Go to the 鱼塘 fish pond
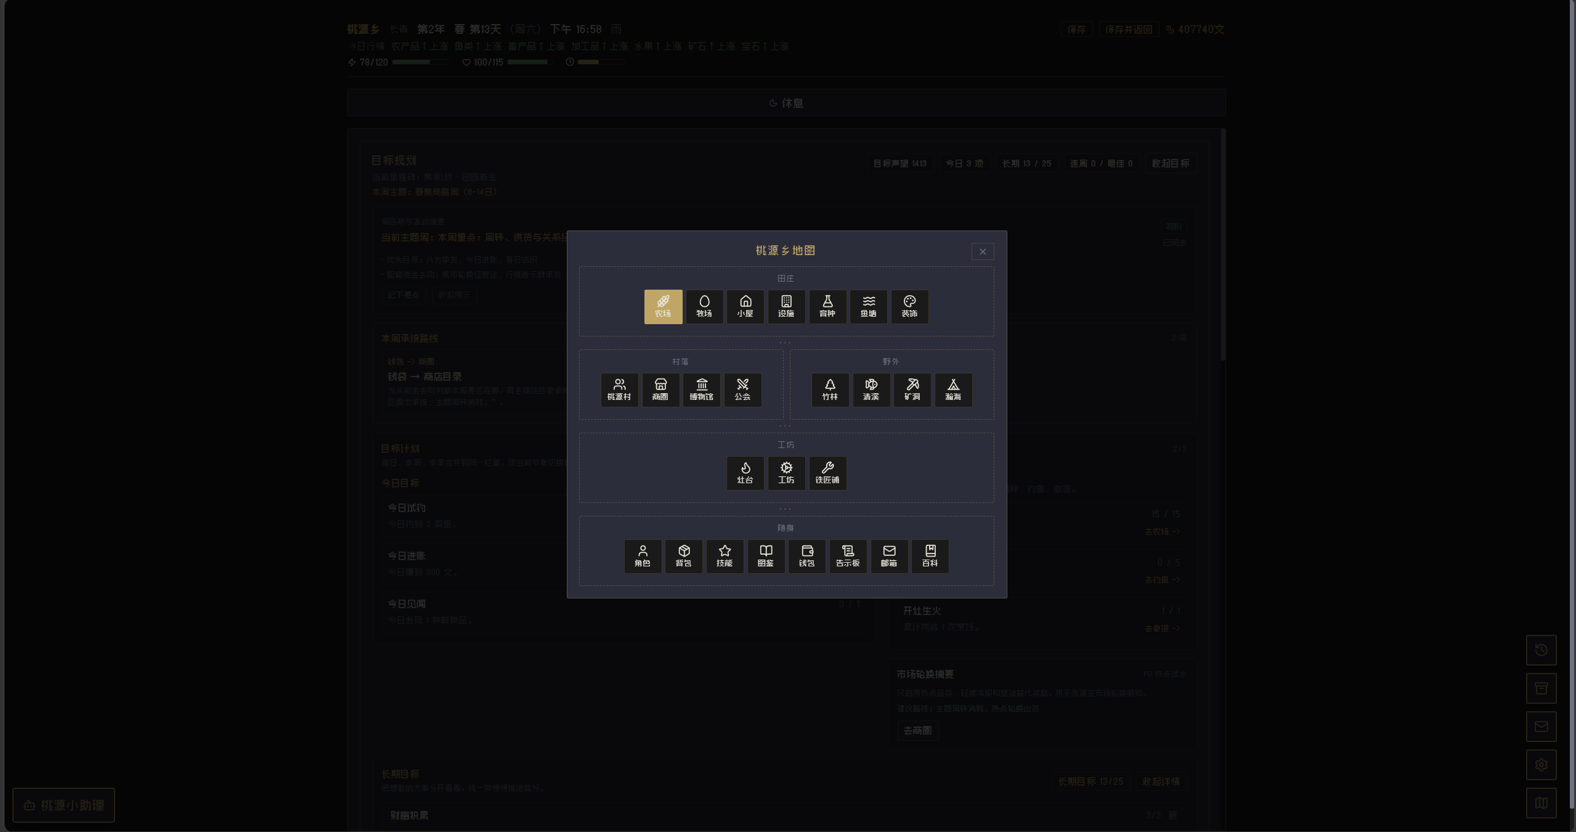Image resolution: width=1576 pixels, height=832 pixels. click(868, 306)
